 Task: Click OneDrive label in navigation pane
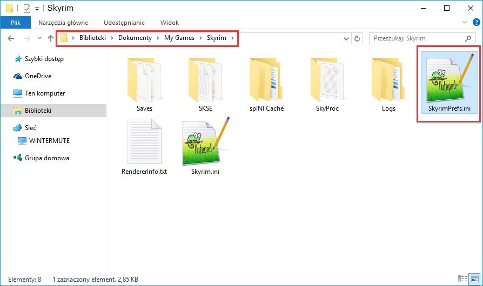click(38, 76)
